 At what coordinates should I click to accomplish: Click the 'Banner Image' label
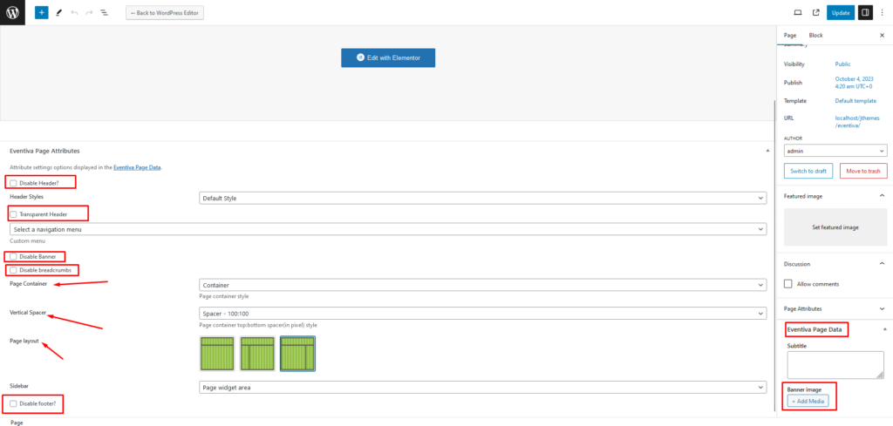click(805, 389)
